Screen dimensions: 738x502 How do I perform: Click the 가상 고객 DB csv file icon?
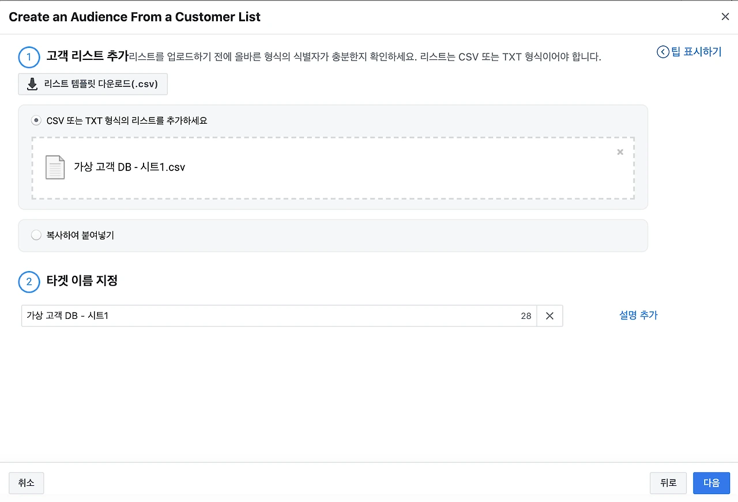click(55, 167)
